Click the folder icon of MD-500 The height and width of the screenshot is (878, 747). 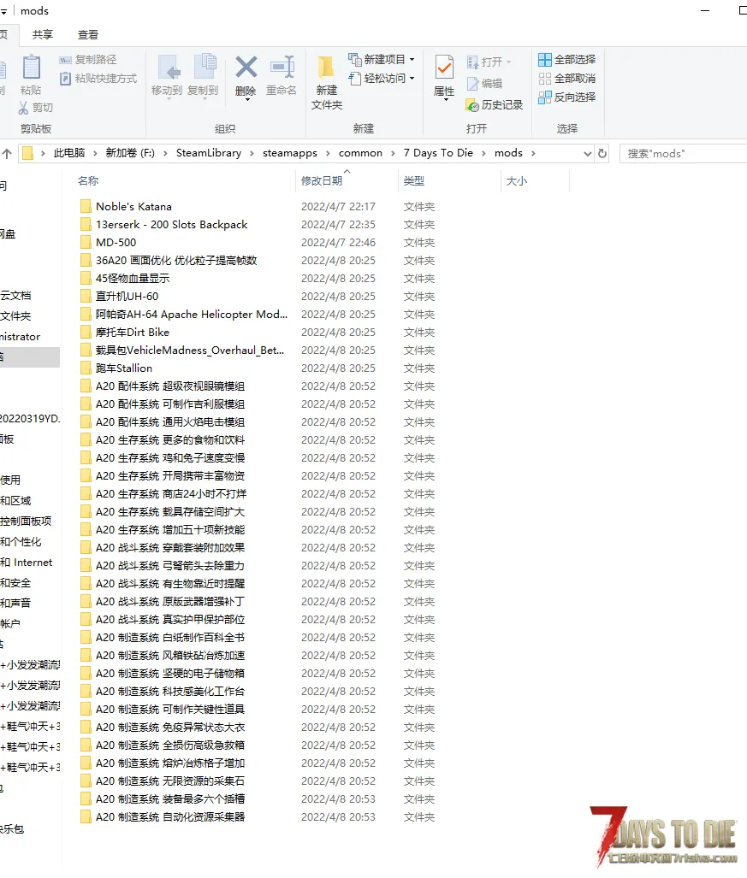pos(86,243)
